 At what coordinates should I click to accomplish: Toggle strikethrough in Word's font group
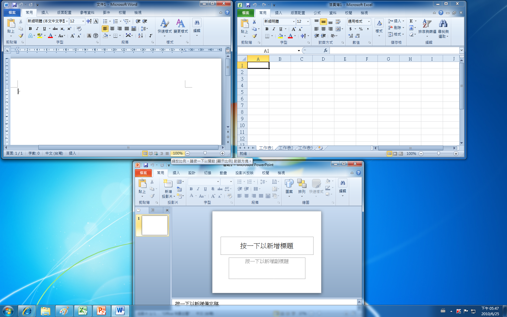(55, 29)
